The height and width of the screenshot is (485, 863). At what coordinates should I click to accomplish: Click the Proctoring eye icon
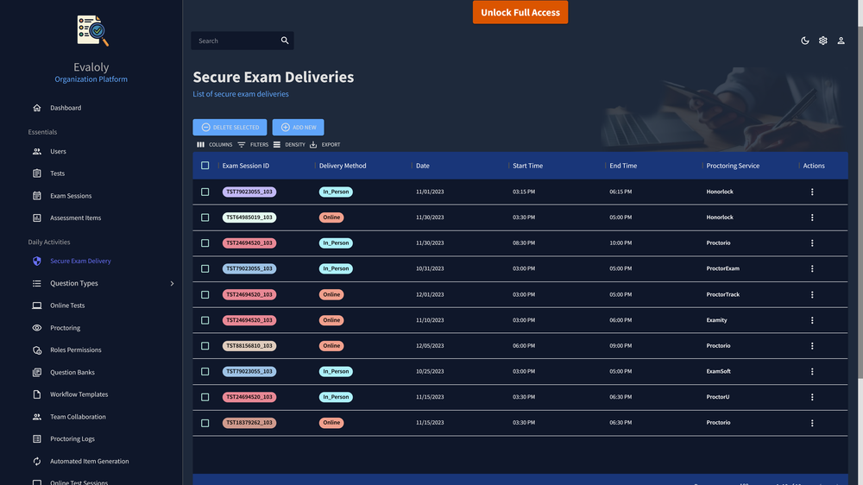37,328
